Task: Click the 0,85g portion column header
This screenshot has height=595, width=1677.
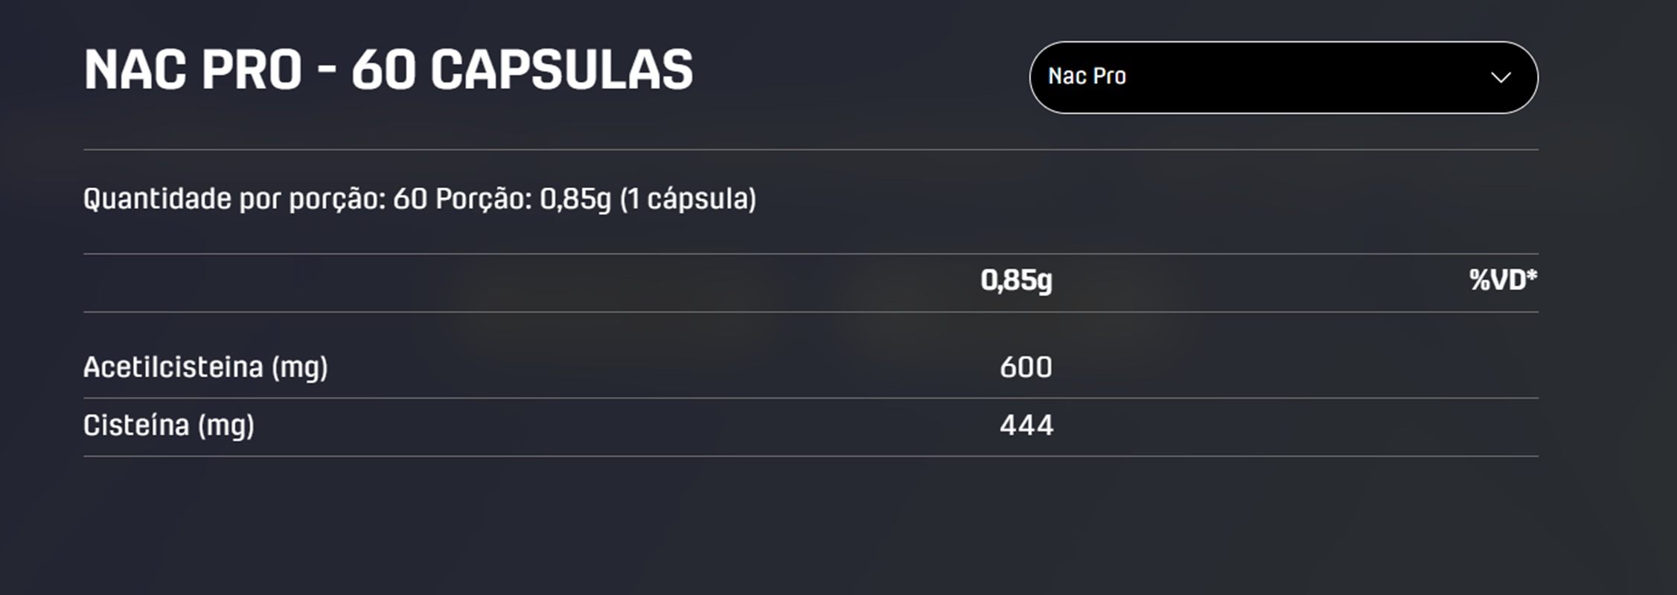Action: pos(1016,281)
